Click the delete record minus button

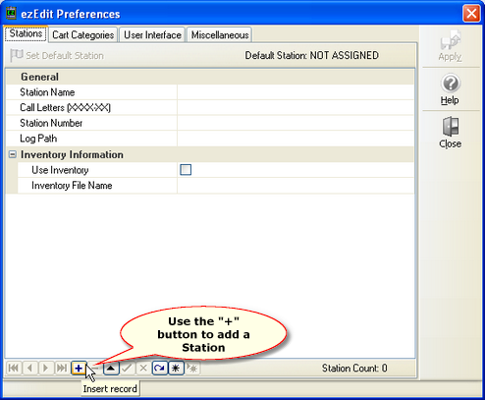point(95,369)
